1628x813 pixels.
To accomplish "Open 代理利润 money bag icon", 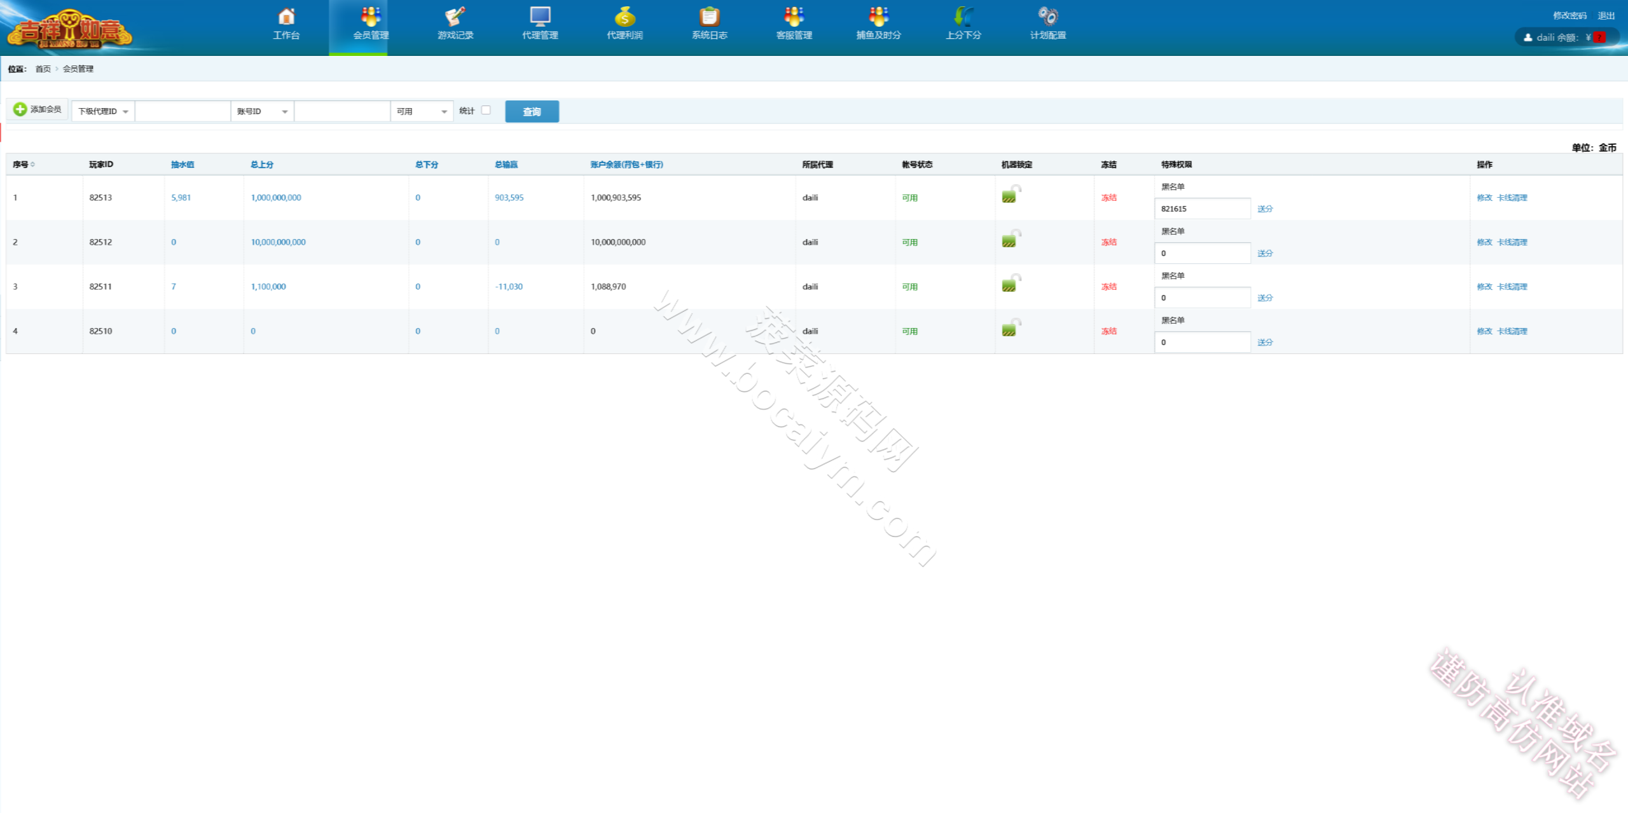I will [624, 16].
